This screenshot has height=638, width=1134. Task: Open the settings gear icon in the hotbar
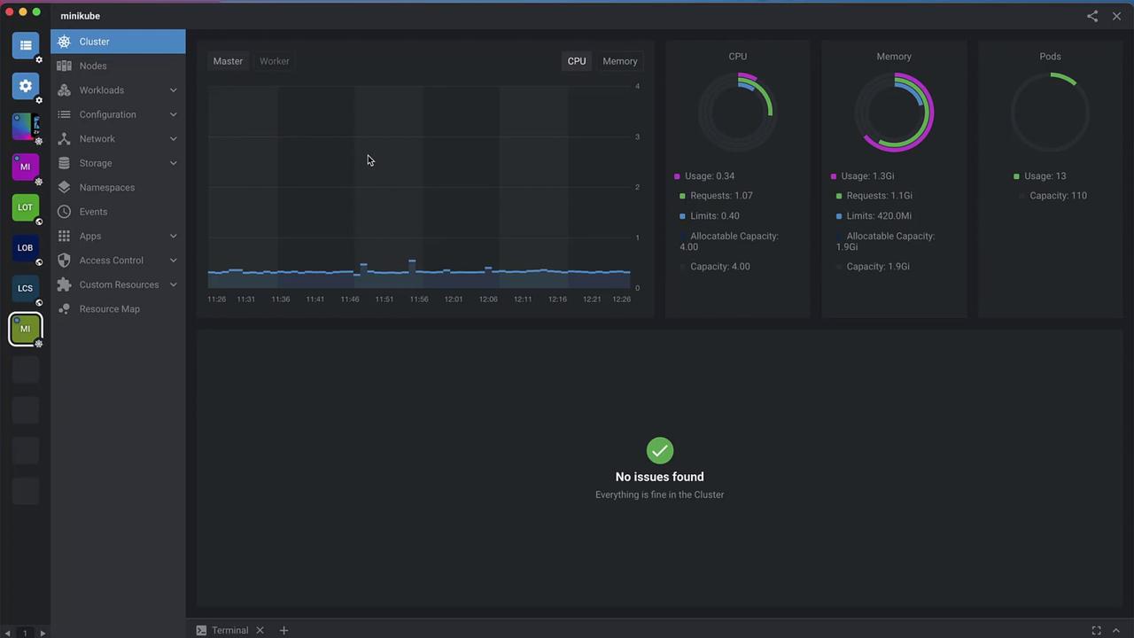25,86
